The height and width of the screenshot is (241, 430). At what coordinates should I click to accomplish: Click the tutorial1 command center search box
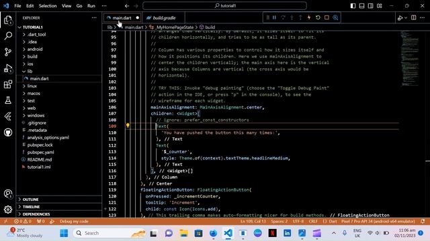click(x=225, y=6)
